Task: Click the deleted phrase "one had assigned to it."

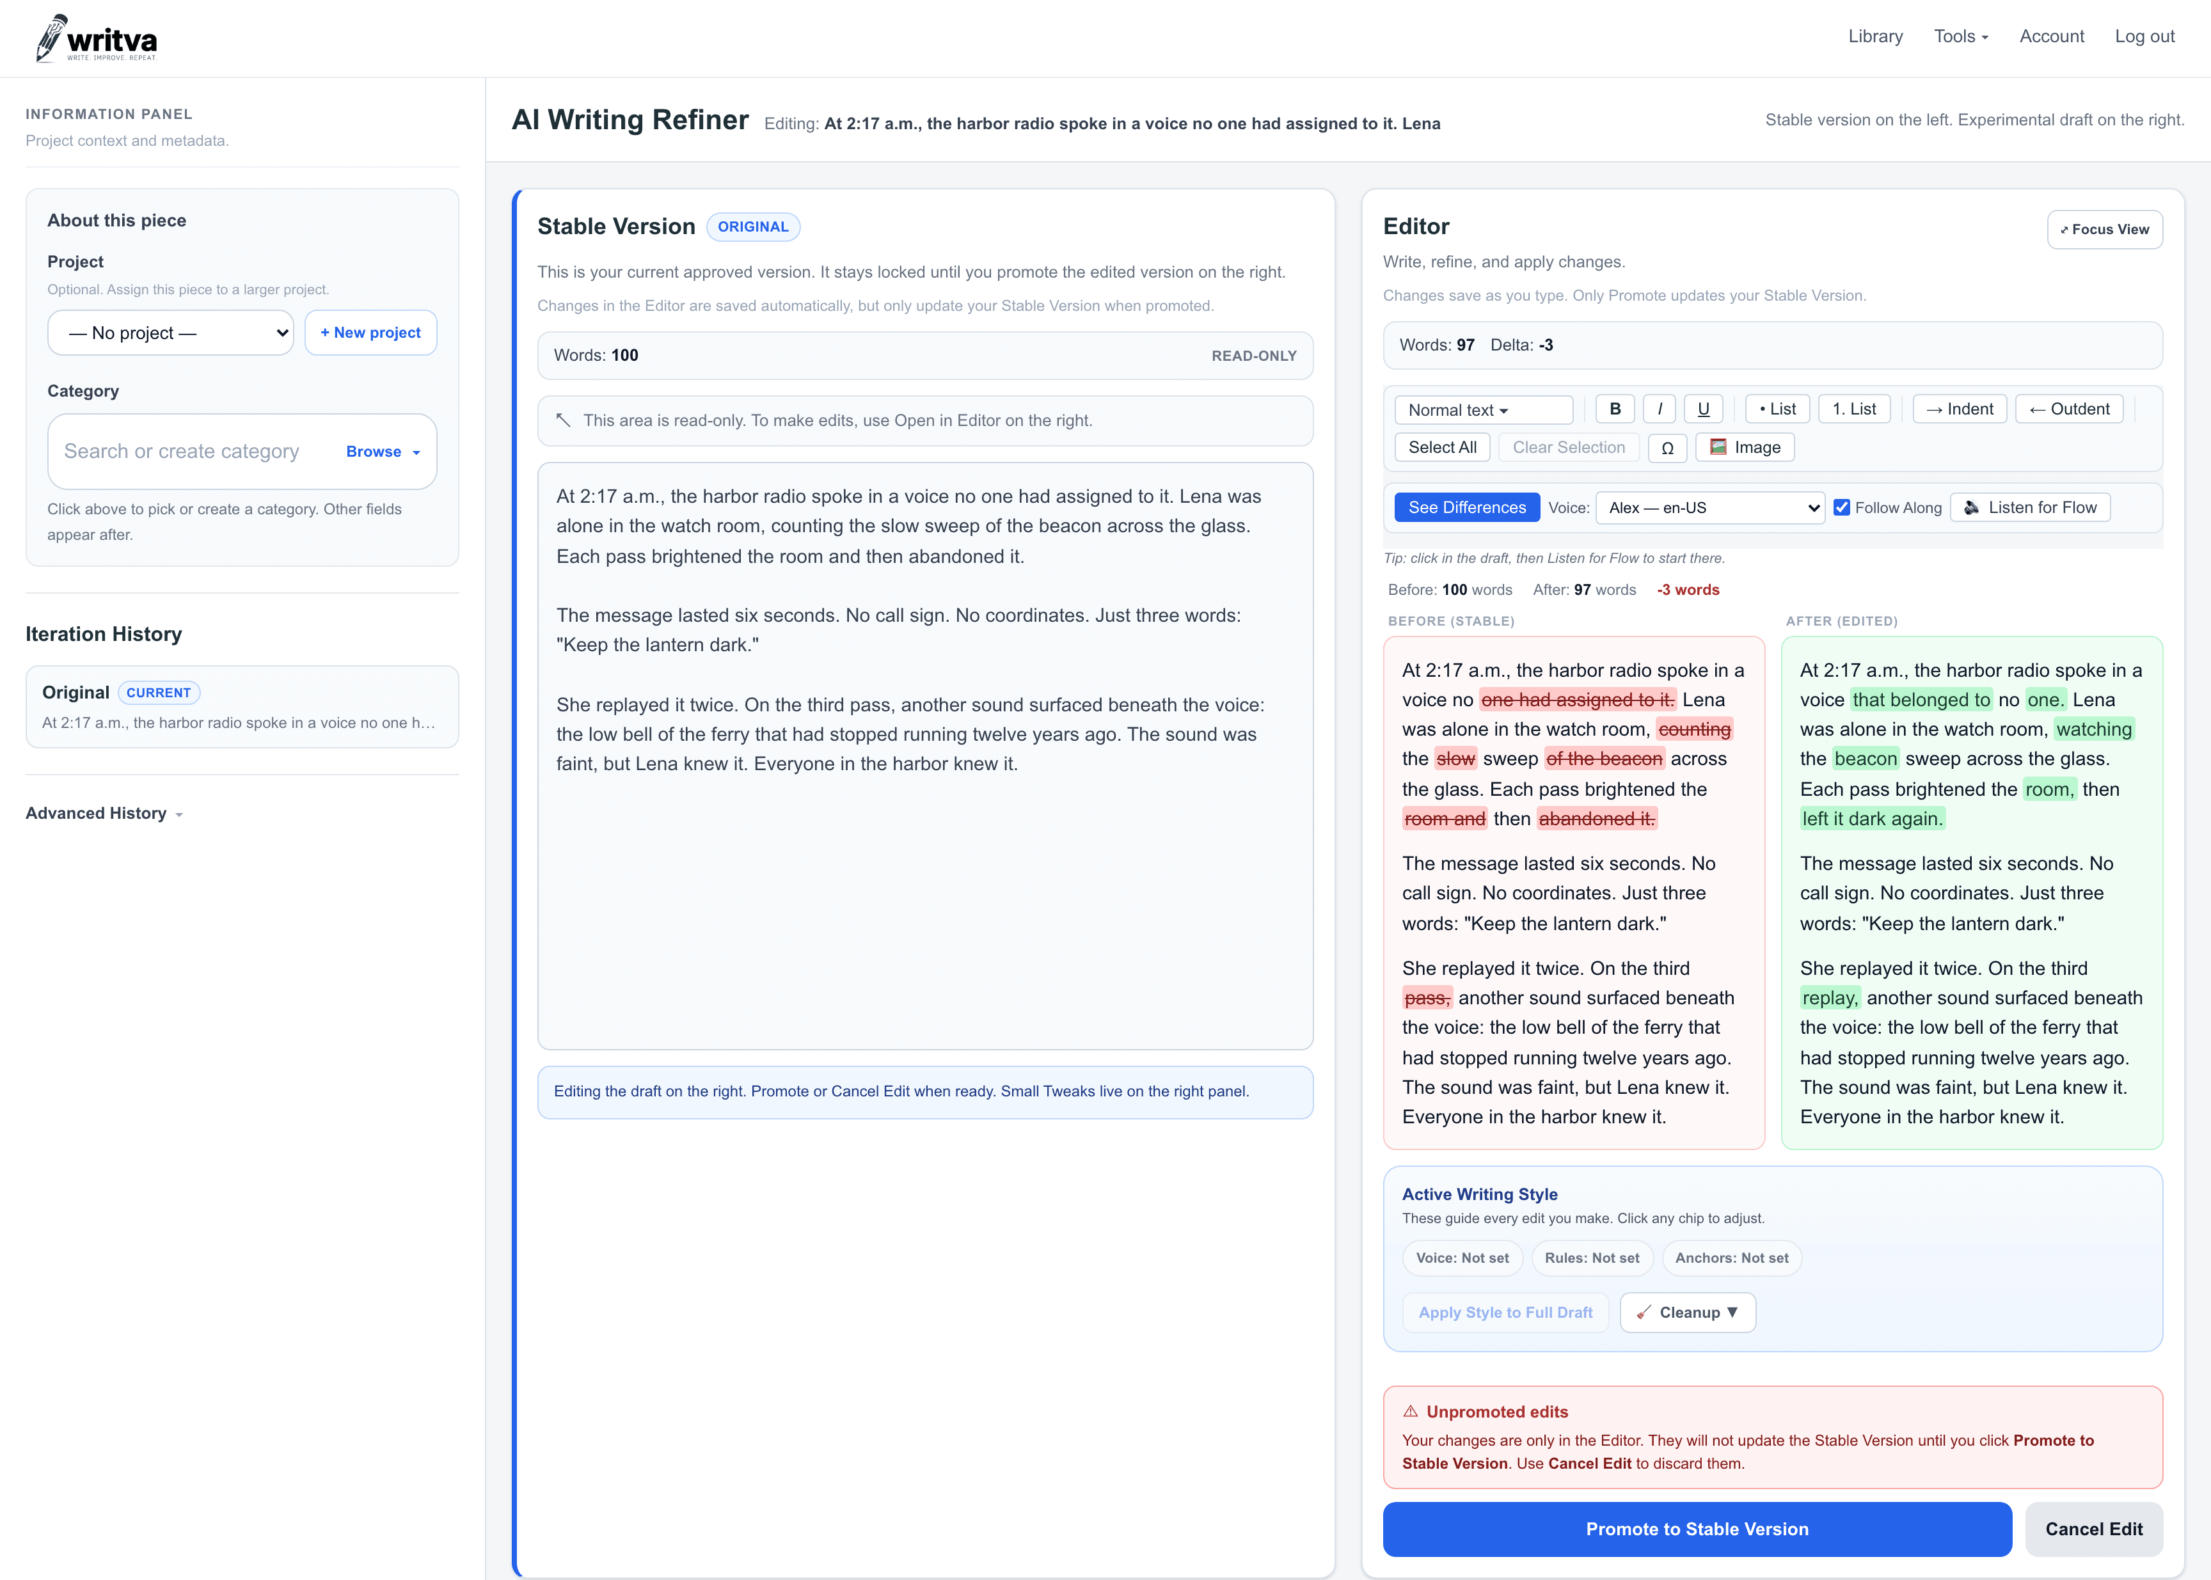Action: [x=1576, y=700]
